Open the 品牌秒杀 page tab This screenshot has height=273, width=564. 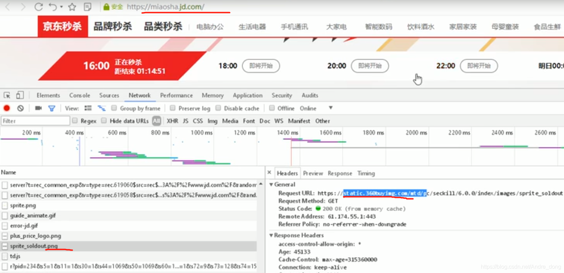[113, 27]
